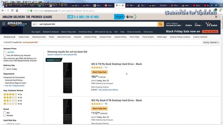Open Hard Drive Bags & Cases department
Viewport: 223px width, 125px height.
[x=15, y=83]
